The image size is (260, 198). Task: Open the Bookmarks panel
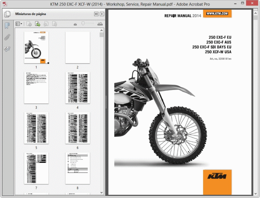pos(7,26)
